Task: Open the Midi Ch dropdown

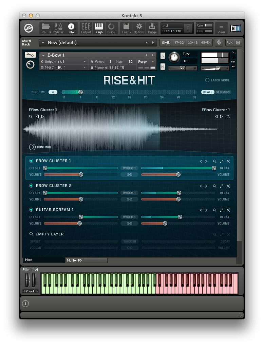Action: [84, 67]
